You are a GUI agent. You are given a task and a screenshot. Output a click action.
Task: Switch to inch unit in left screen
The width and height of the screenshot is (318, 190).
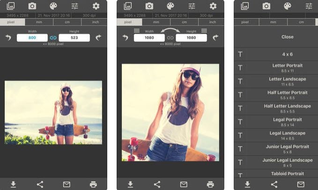pyautogui.click(x=94, y=22)
